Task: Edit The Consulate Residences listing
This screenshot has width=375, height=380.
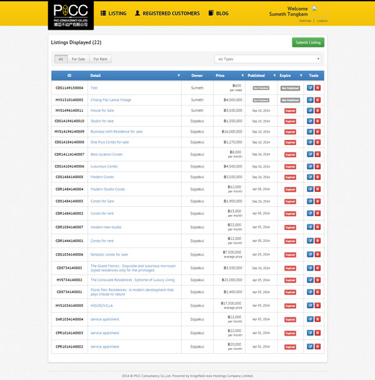Action: click(310, 280)
